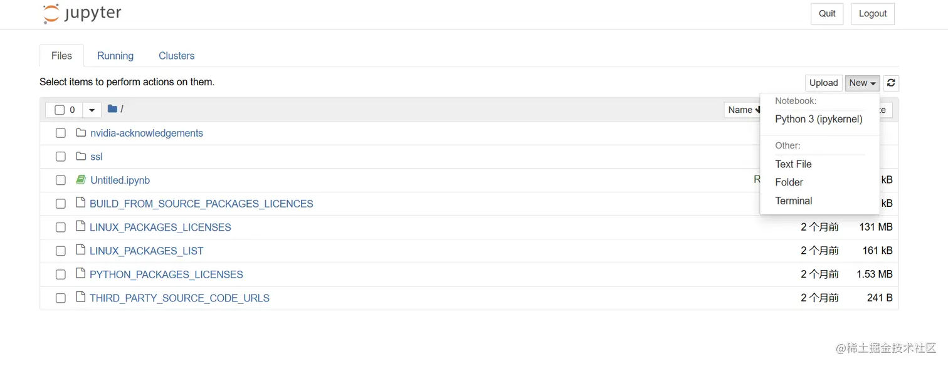Screen dimensions: 948x366
Task: Click the Logout button
Action: coord(872,14)
